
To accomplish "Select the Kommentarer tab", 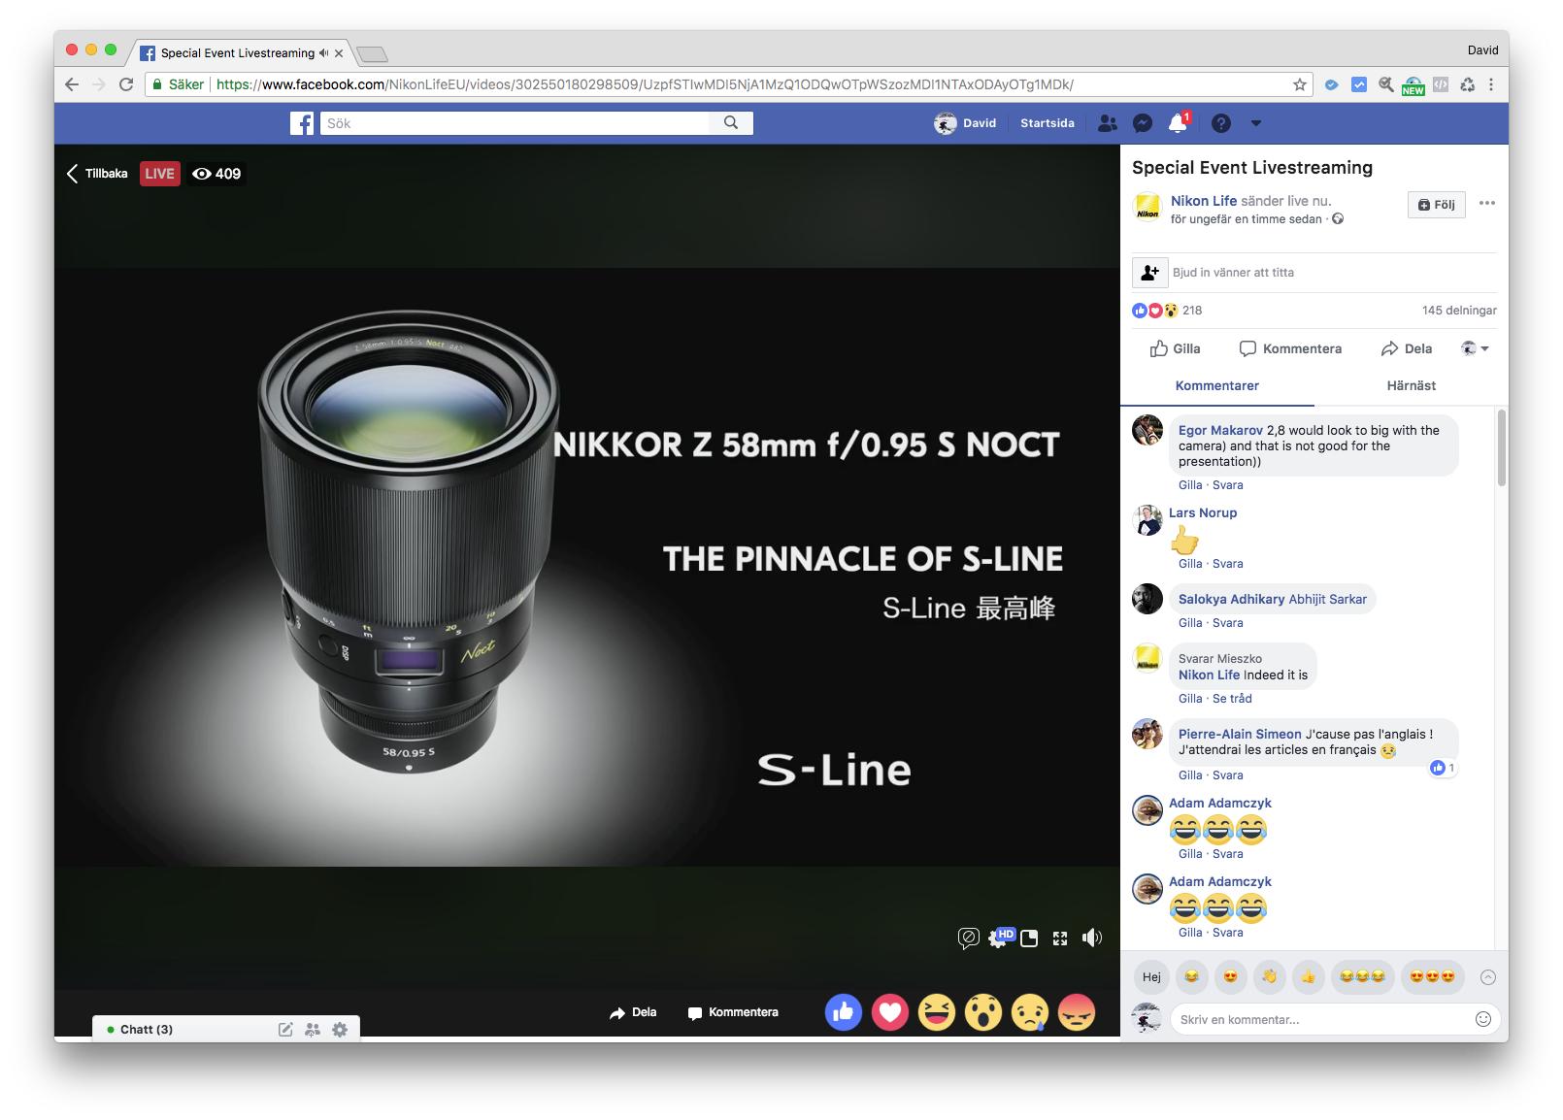I will click(1216, 385).
